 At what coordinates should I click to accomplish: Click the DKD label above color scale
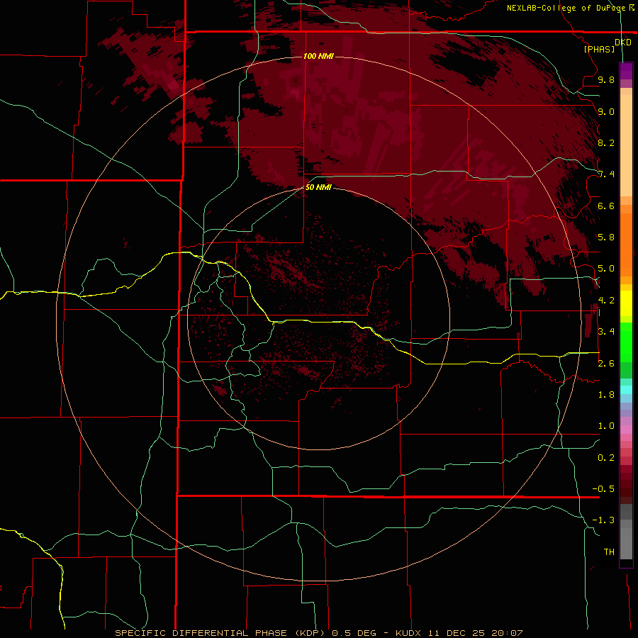coord(623,43)
